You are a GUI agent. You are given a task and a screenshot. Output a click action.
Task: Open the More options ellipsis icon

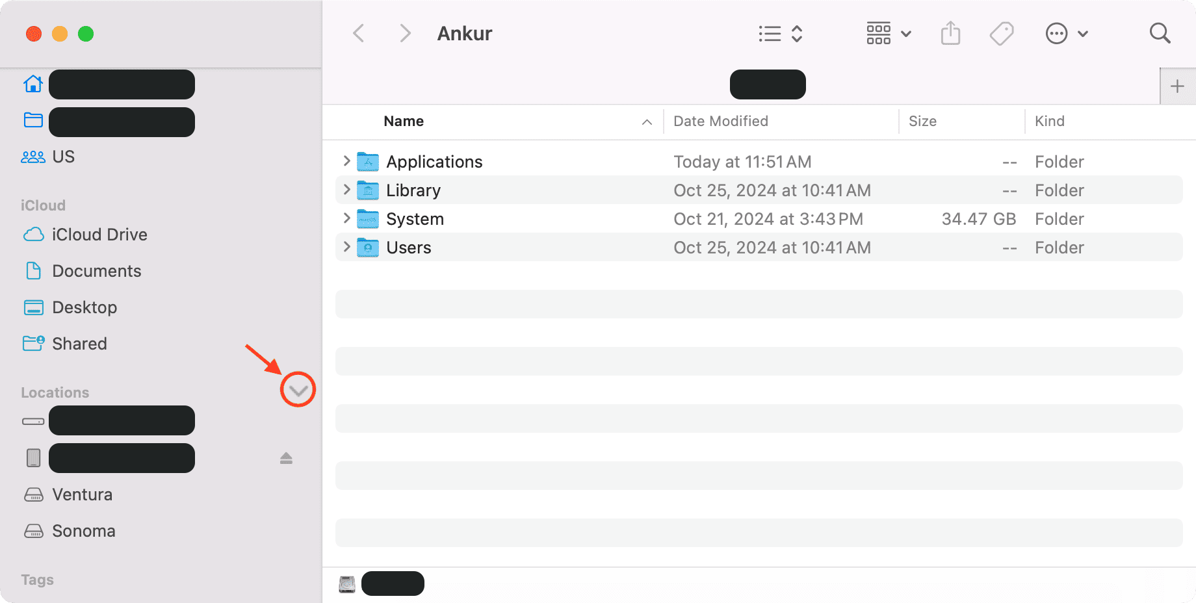[x=1057, y=33]
